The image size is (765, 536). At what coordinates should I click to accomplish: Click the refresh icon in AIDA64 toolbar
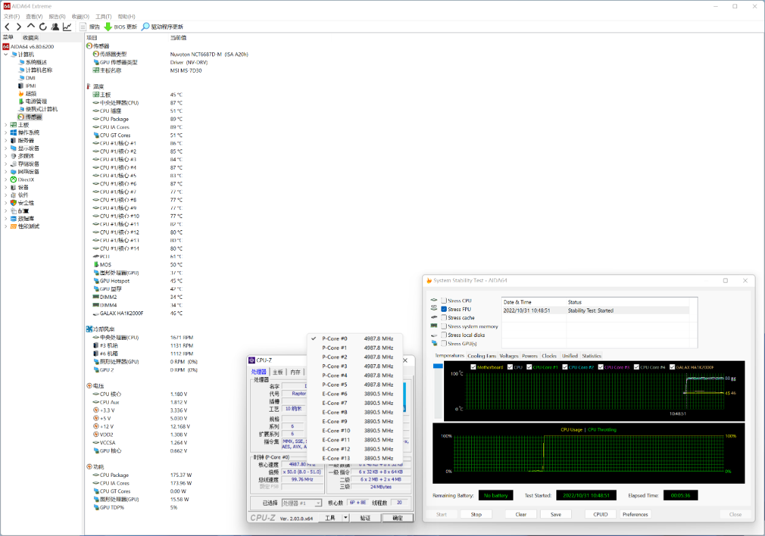point(43,26)
